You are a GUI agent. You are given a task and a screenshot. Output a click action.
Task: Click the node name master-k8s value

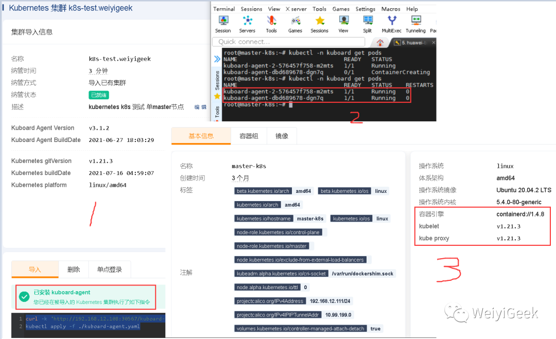(249, 166)
